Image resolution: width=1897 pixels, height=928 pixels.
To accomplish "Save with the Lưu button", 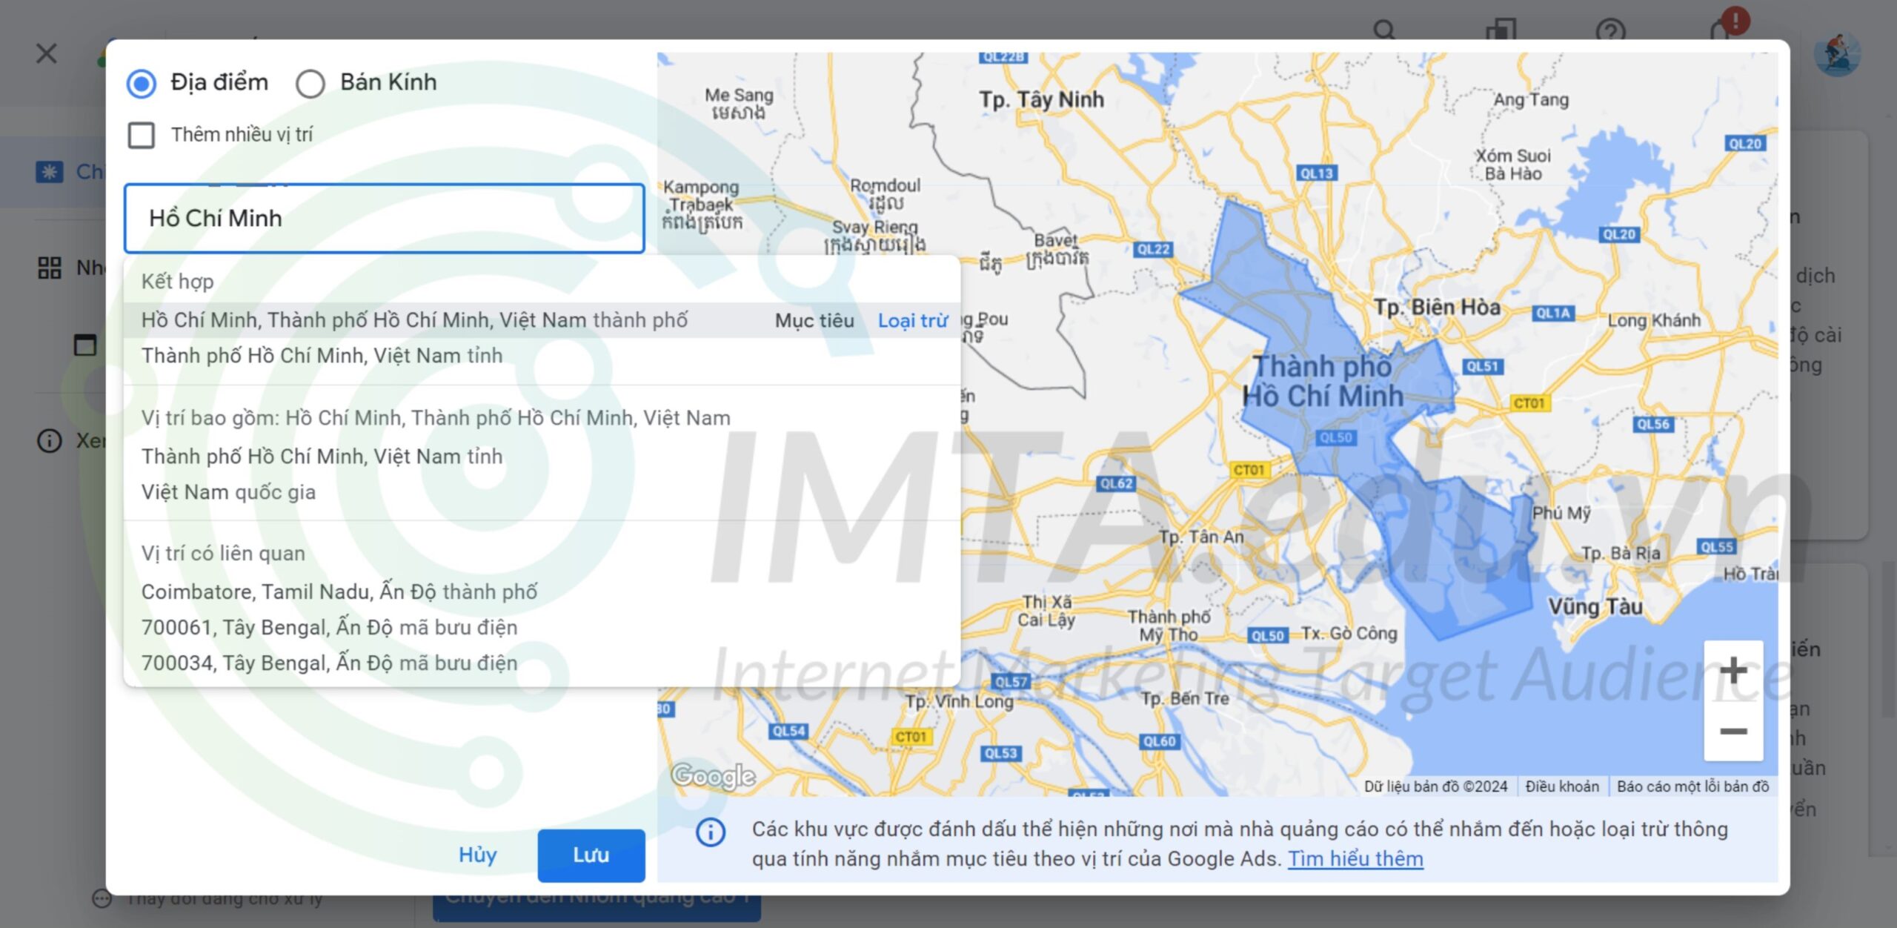I will point(591,855).
